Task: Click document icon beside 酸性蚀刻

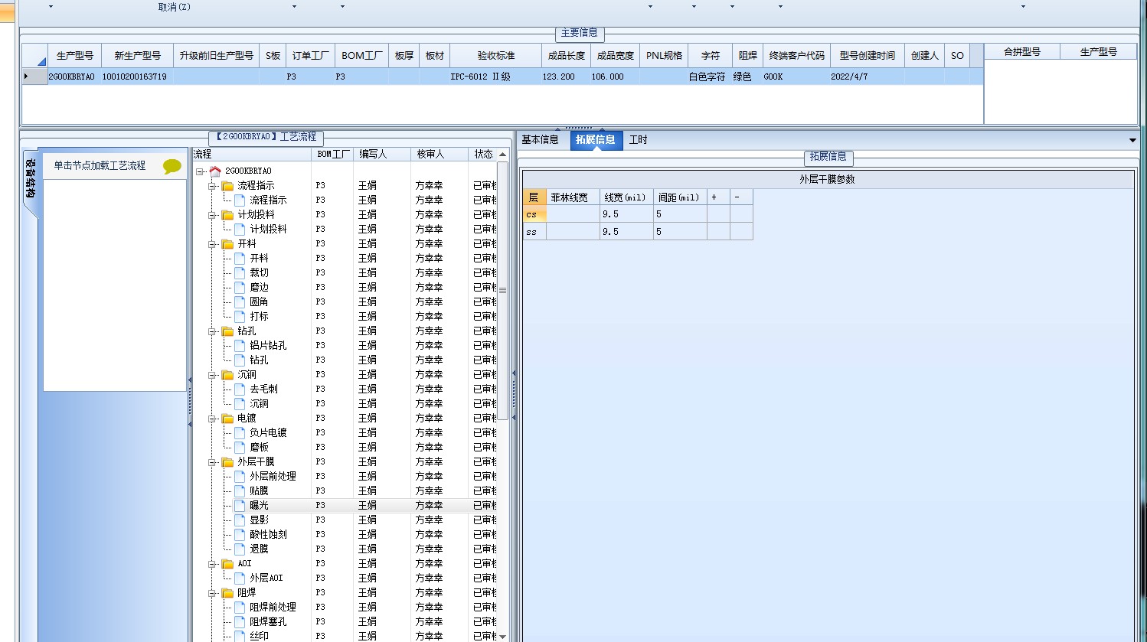Action: 240,534
